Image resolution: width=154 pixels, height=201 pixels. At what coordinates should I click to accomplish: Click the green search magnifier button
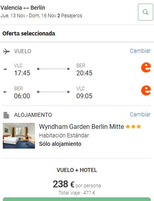146,12
